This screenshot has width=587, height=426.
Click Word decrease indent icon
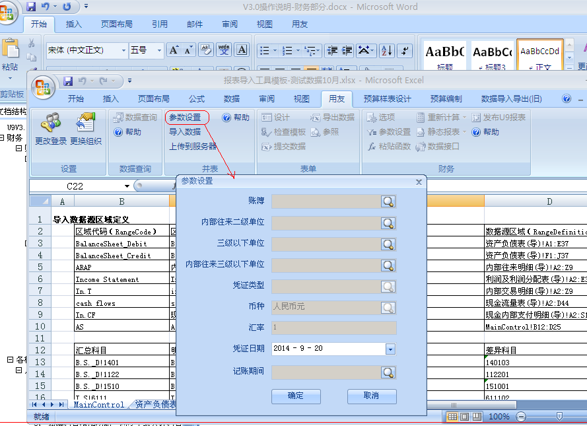click(332, 51)
